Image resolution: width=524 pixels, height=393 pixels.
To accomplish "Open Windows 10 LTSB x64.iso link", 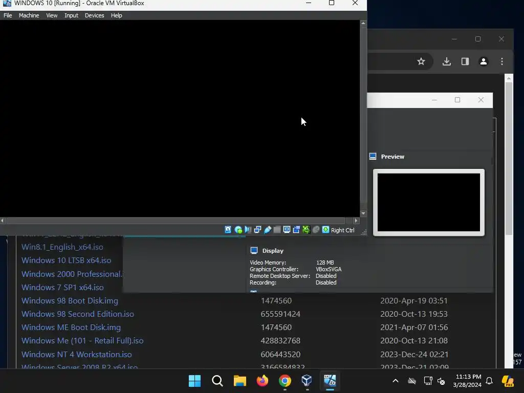I will click(66, 260).
